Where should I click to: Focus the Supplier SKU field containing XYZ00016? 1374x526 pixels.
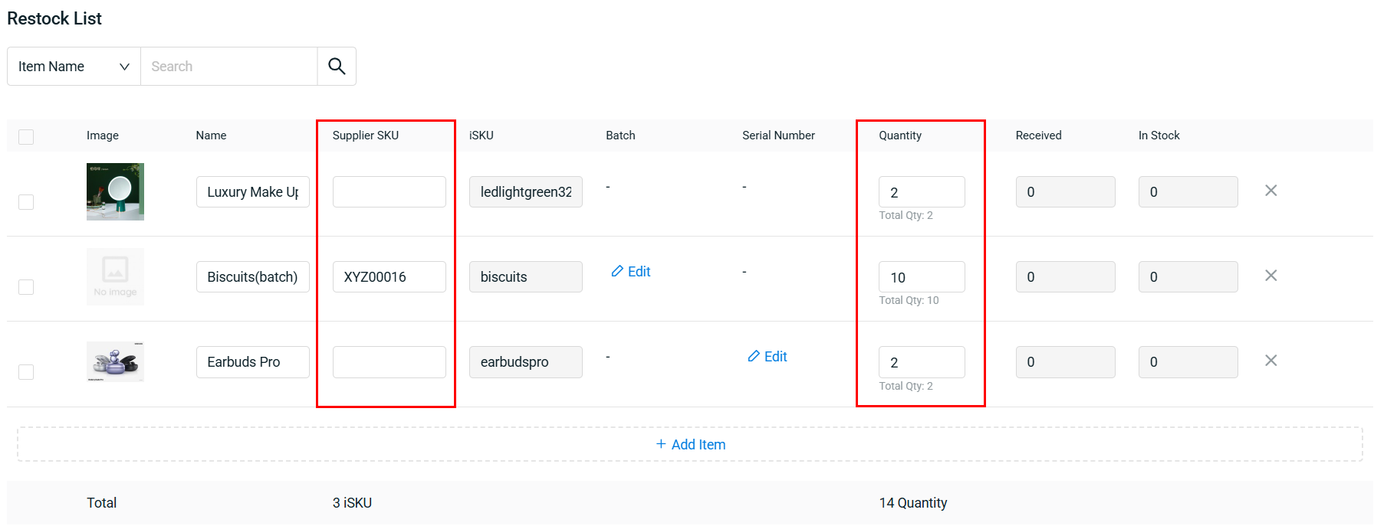point(389,277)
